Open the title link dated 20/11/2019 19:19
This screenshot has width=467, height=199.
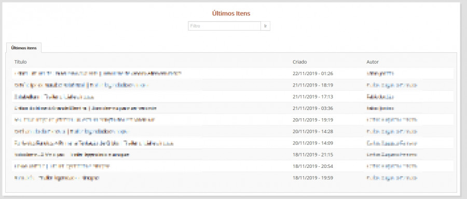(85, 120)
